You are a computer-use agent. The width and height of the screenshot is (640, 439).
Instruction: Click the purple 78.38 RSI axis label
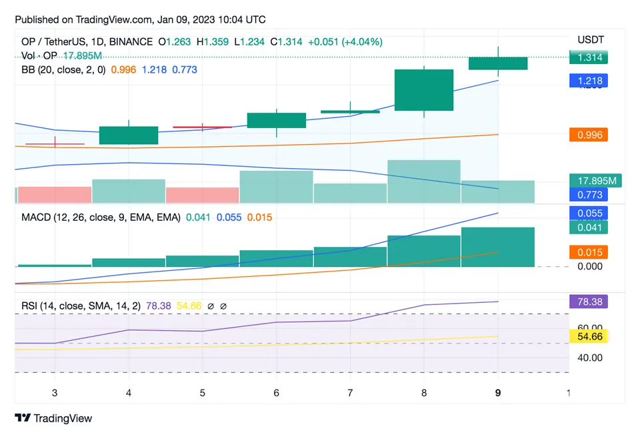click(x=589, y=302)
